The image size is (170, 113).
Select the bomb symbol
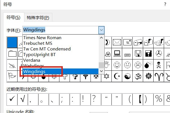tap(148, 65)
